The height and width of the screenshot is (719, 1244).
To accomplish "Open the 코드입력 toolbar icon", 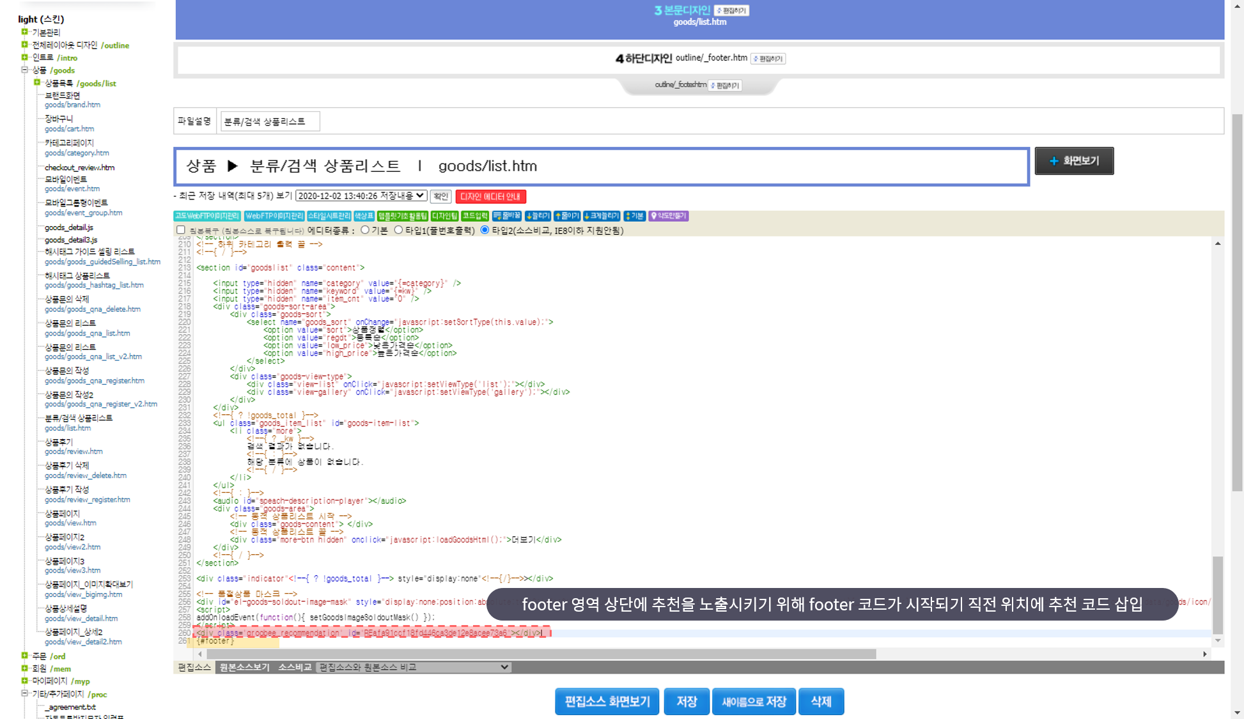I will point(475,216).
